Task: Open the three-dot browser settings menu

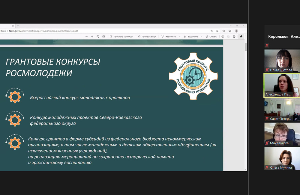Action: 243,31
